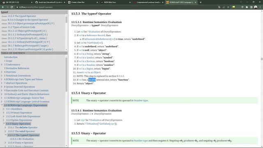Click the search results scroll down arrow

[x=67, y=49]
